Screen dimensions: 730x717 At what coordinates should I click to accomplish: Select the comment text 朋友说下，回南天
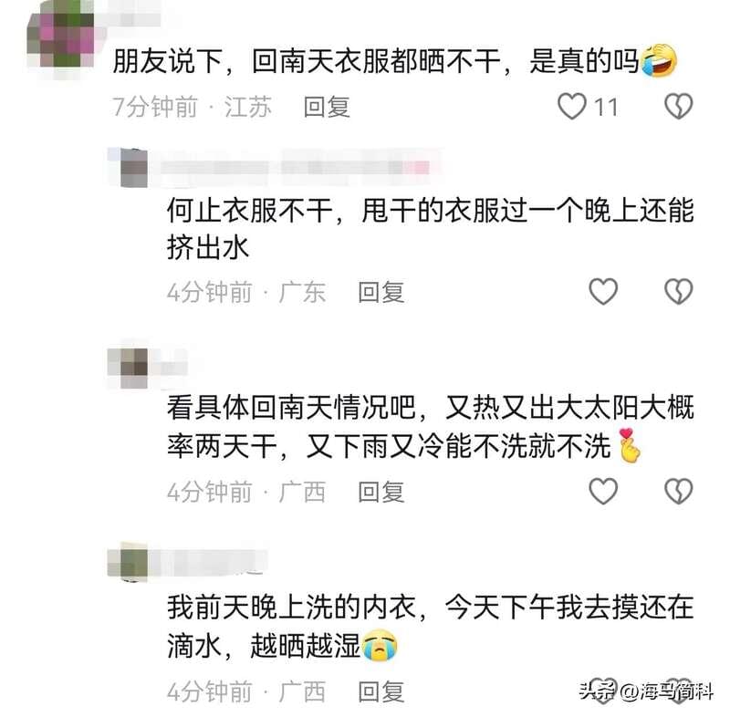265,61
